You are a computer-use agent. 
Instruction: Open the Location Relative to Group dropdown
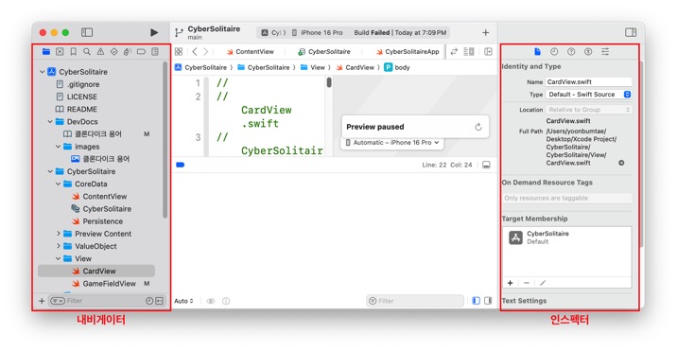coord(588,110)
